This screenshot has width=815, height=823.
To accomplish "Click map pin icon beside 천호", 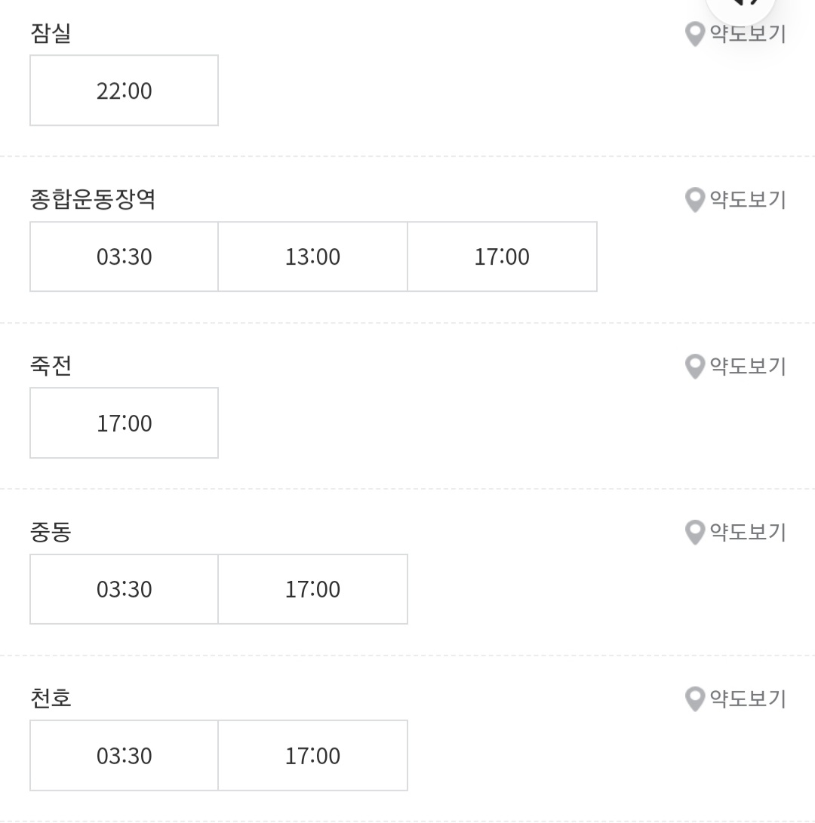I will (695, 699).
